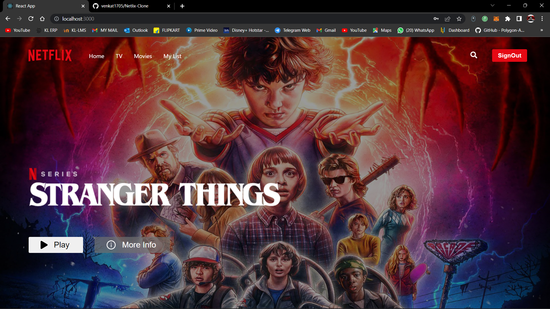Click the More Info button
Viewport: 550px width, 309px height.
click(x=132, y=245)
